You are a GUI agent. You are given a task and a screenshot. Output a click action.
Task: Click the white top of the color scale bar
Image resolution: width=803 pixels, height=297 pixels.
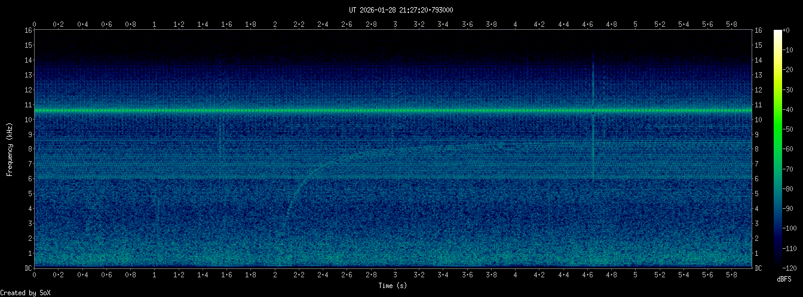point(777,33)
